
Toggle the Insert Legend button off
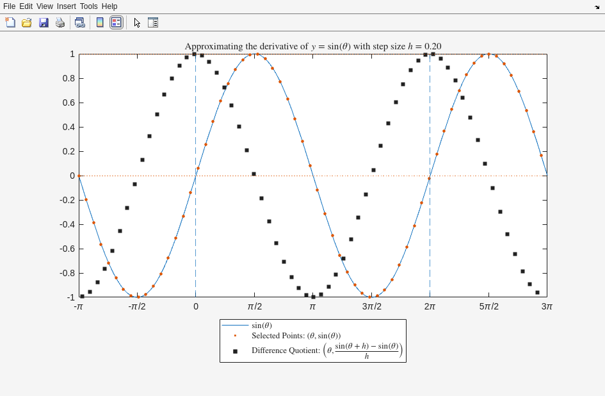(x=116, y=22)
